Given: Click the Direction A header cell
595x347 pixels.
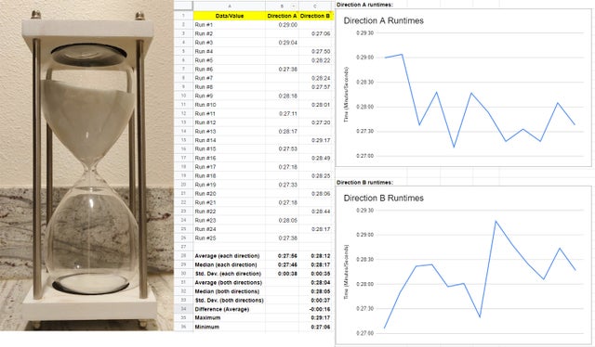Looking at the screenshot, I should [282, 16].
